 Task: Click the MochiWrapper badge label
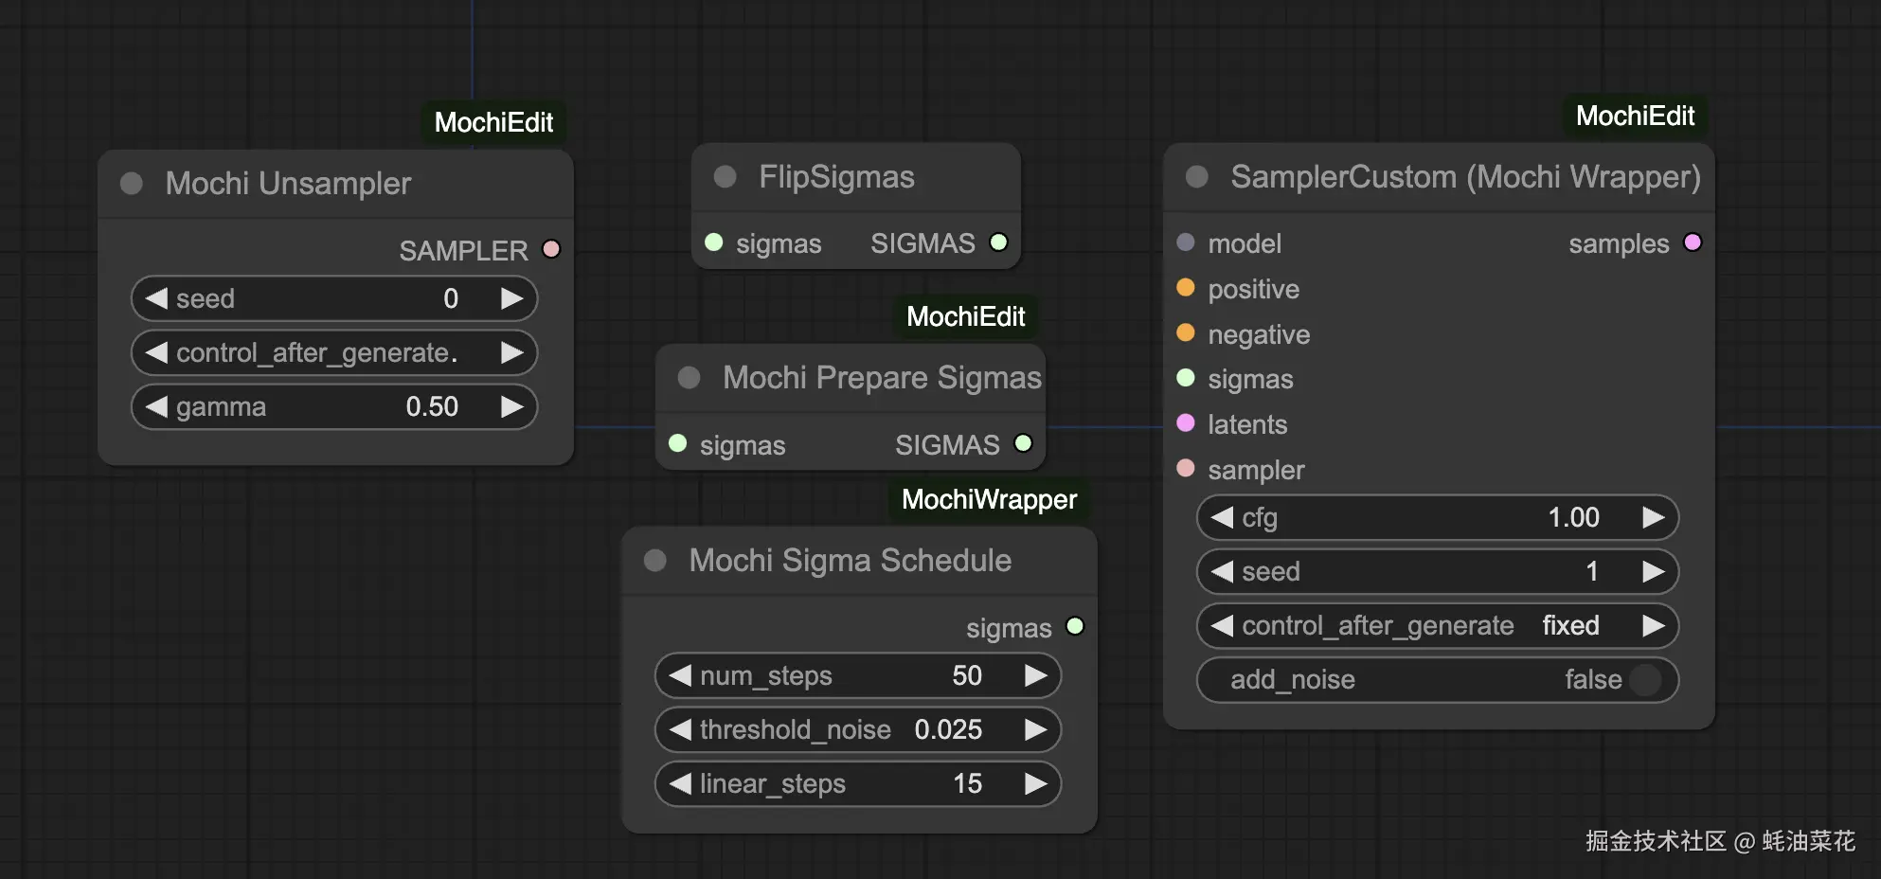[x=989, y=499]
